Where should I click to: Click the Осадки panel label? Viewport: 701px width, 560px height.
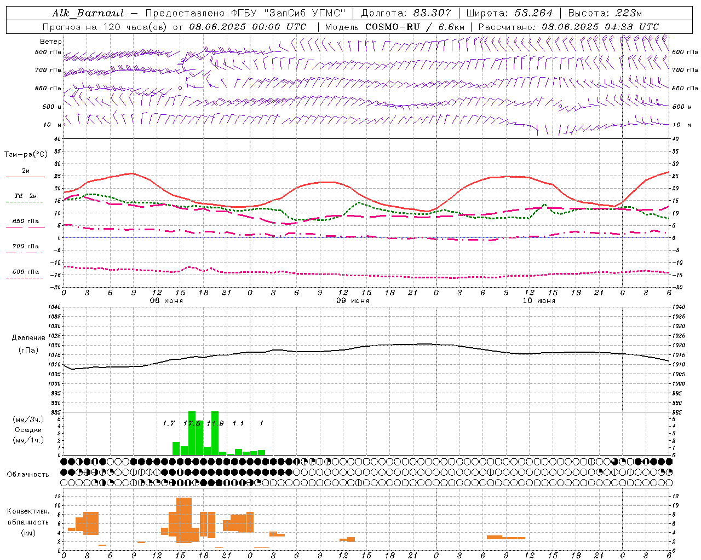[28, 430]
